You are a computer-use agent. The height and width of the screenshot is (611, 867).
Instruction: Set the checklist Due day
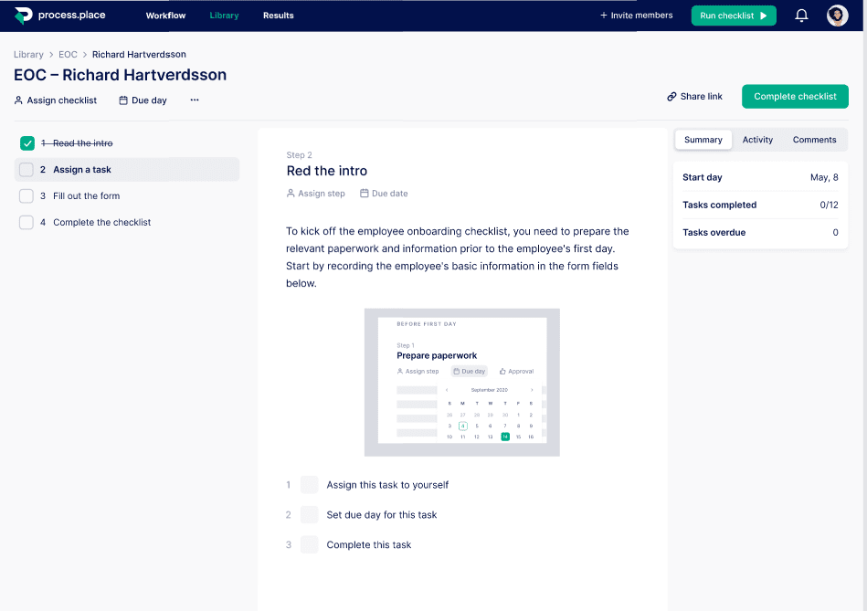pyautogui.click(x=143, y=100)
